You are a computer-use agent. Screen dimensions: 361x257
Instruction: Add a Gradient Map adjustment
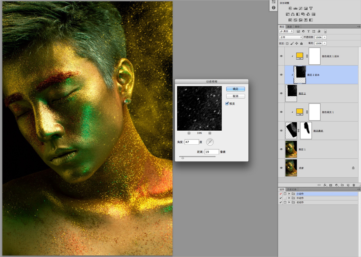click(x=311, y=20)
